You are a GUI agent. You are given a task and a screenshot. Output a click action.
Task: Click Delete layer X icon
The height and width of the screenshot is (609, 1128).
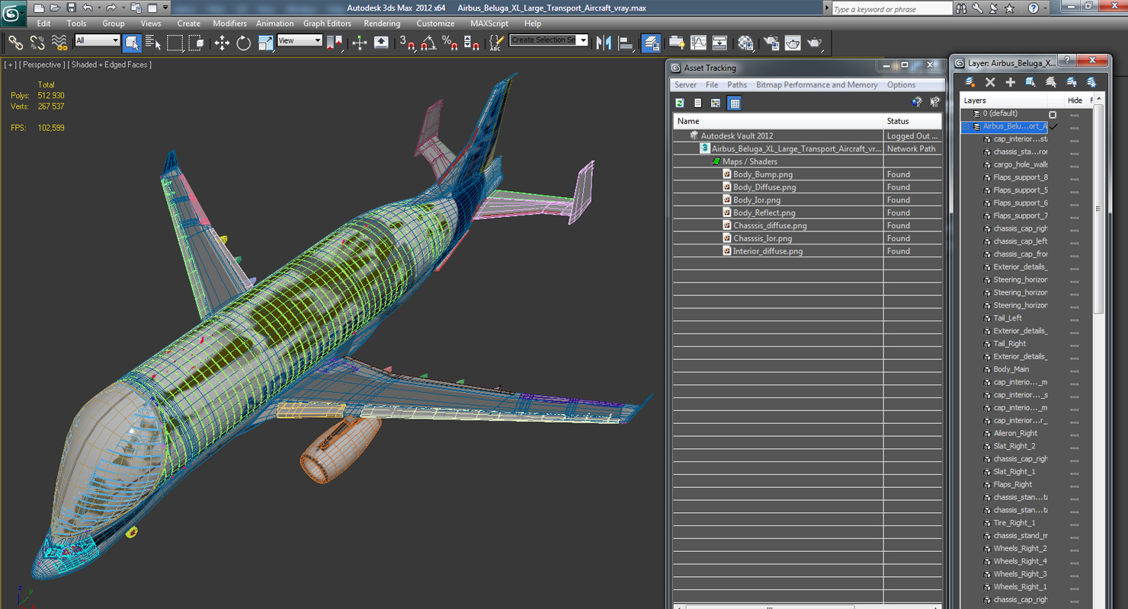[990, 82]
